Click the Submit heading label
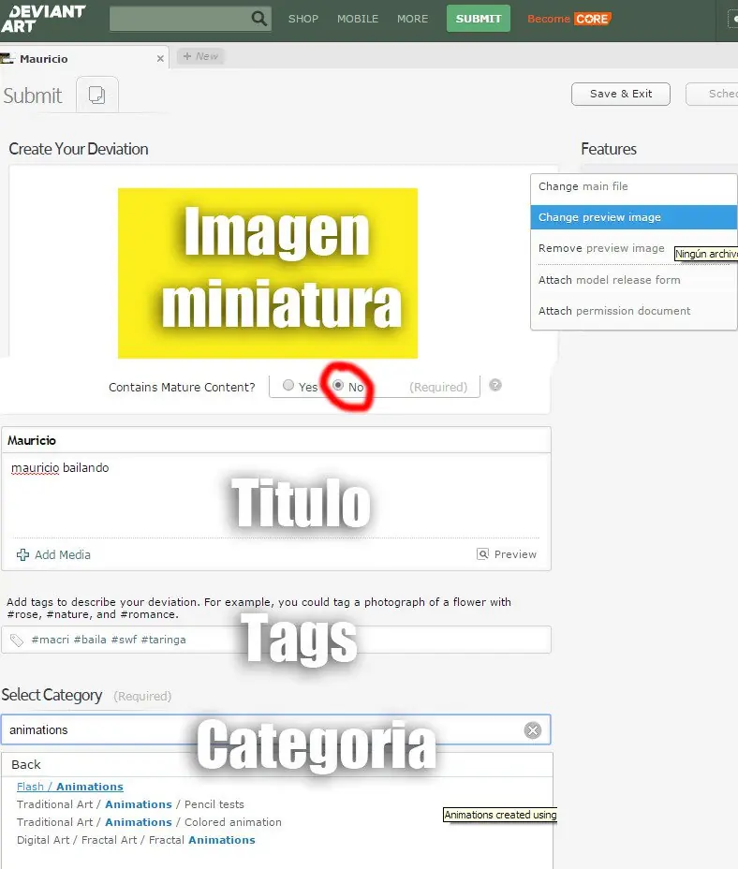The width and height of the screenshot is (738, 869). (x=33, y=96)
